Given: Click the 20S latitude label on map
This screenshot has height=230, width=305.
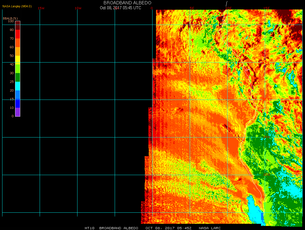Looking at the screenshot, I should [267, 175].
